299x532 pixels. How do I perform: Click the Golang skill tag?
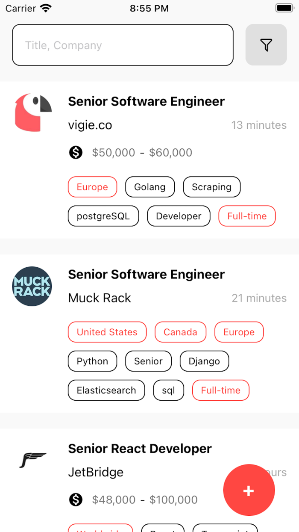pos(150,187)
